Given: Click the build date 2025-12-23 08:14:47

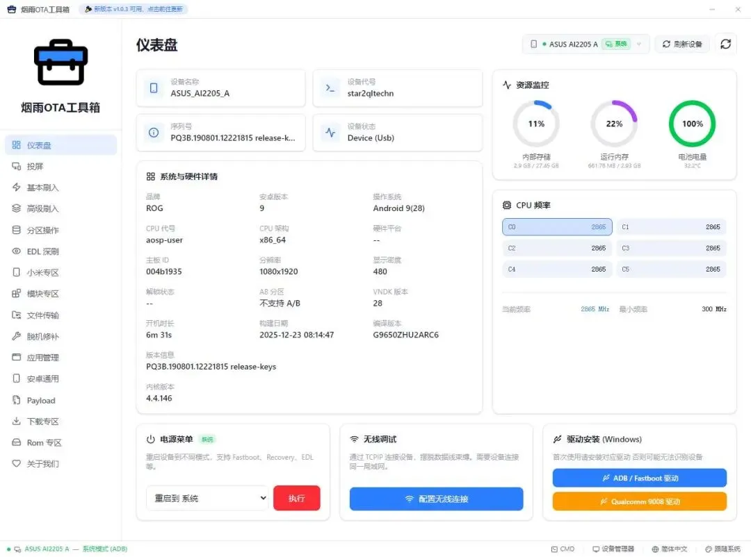Looking at the screenshot, I should click(x=296, y=335).
